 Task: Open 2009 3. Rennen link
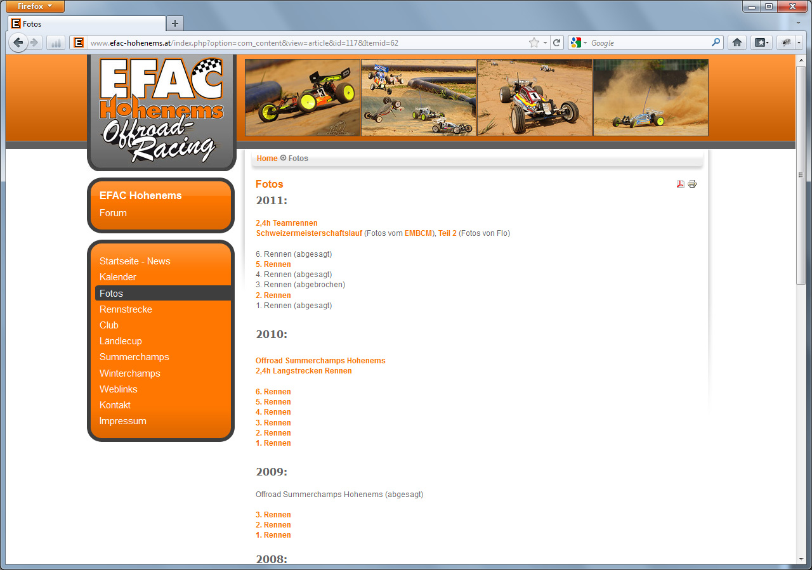273,515
